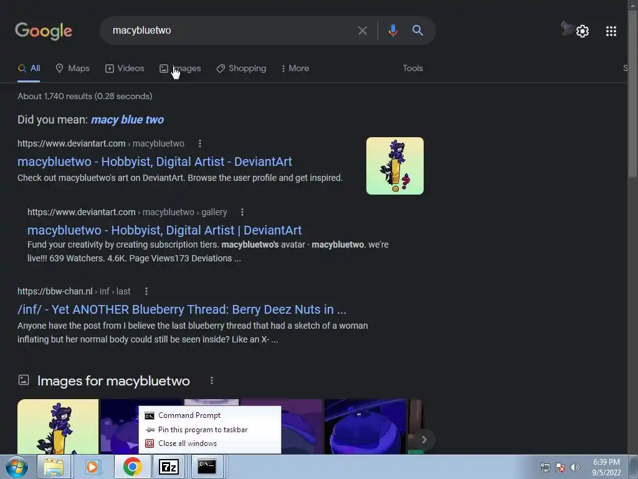The height and width of the screenshot is (479, 638).
Task: Open the search Tools options
Action: coord(412,69)
